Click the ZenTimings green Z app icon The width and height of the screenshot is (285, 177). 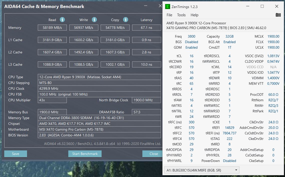point(167,7)
